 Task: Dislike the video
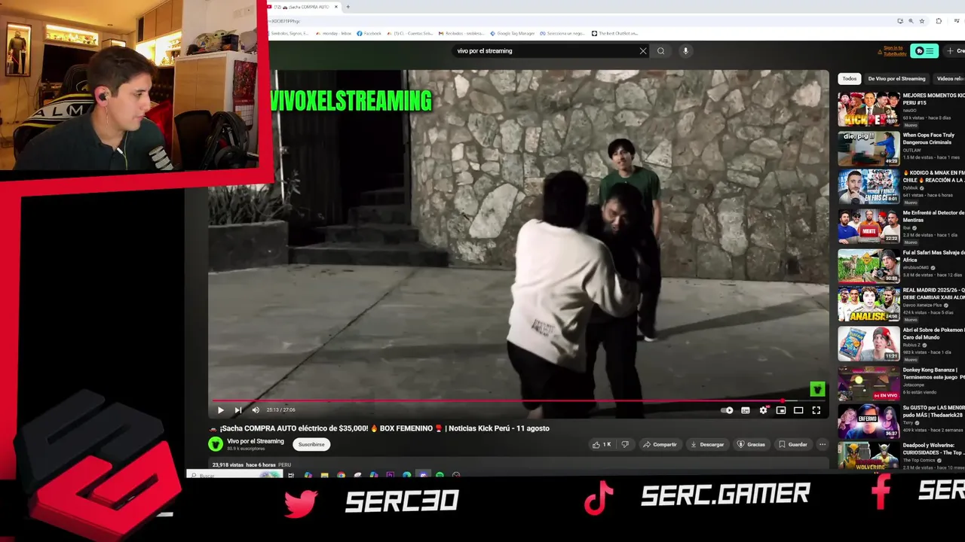pyautogui.click(x=625, y=444)
